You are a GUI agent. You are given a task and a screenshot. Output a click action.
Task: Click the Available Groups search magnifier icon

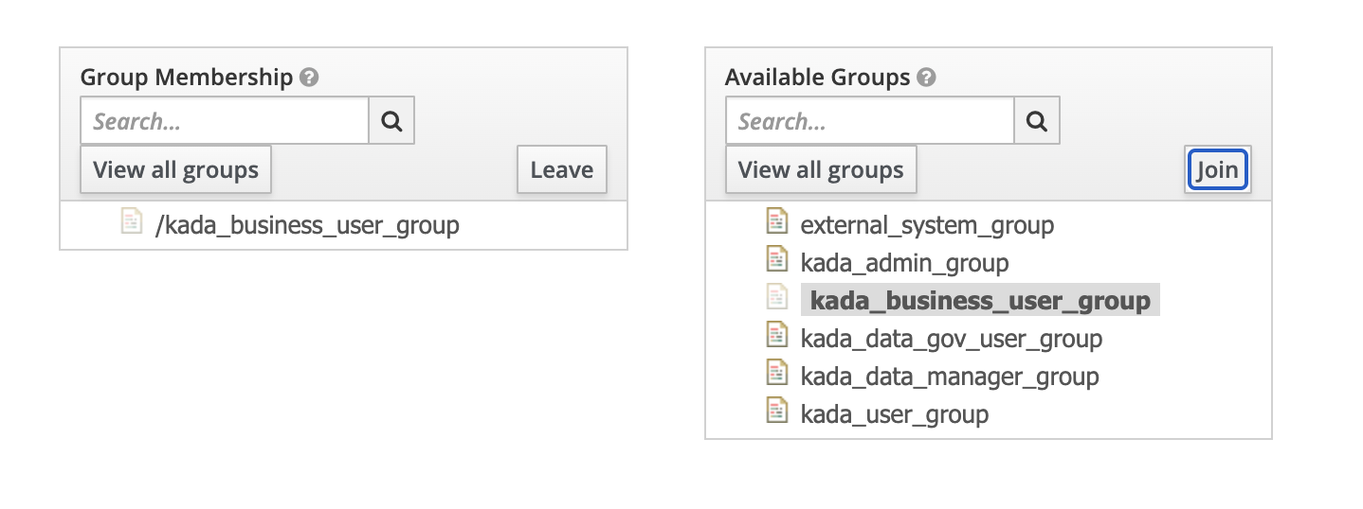[1037, 121]
